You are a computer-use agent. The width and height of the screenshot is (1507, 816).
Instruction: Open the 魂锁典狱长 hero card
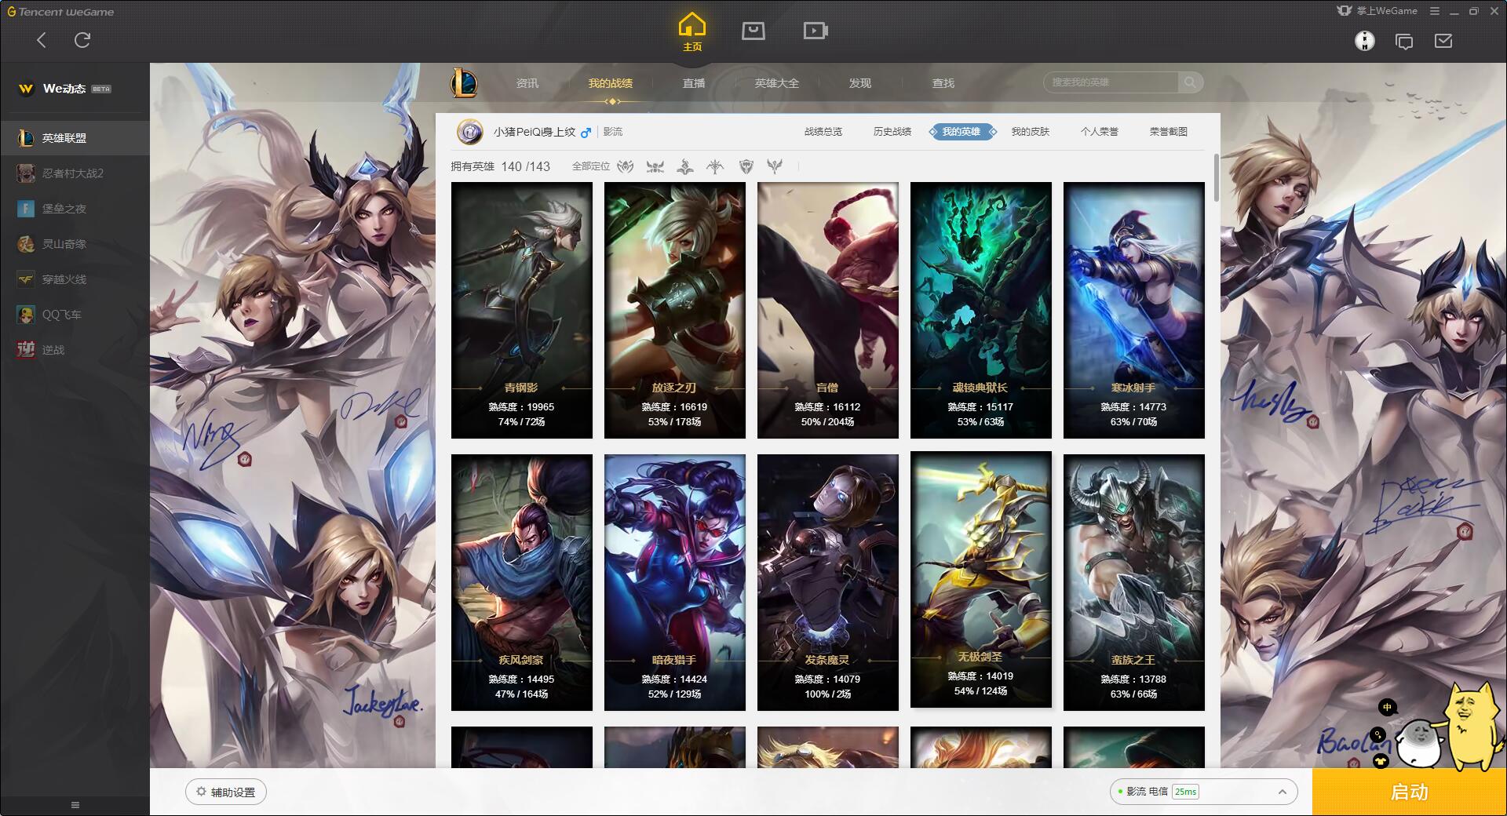tap(981, 310)
